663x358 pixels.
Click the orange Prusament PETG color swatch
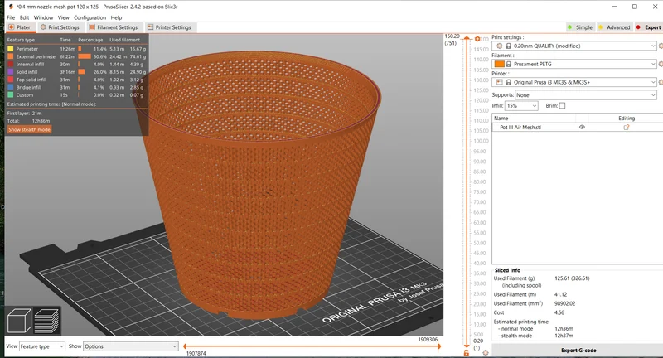[x=500, y=64]
